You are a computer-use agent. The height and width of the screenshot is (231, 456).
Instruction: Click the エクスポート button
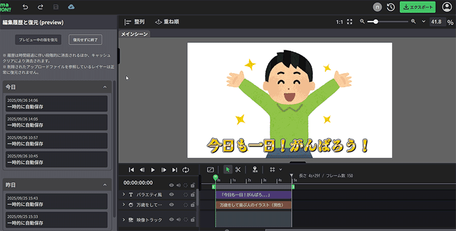click(417, 7)
